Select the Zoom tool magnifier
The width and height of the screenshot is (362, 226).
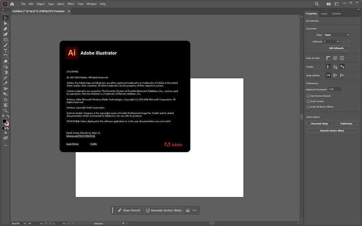(x=6, y=111)
